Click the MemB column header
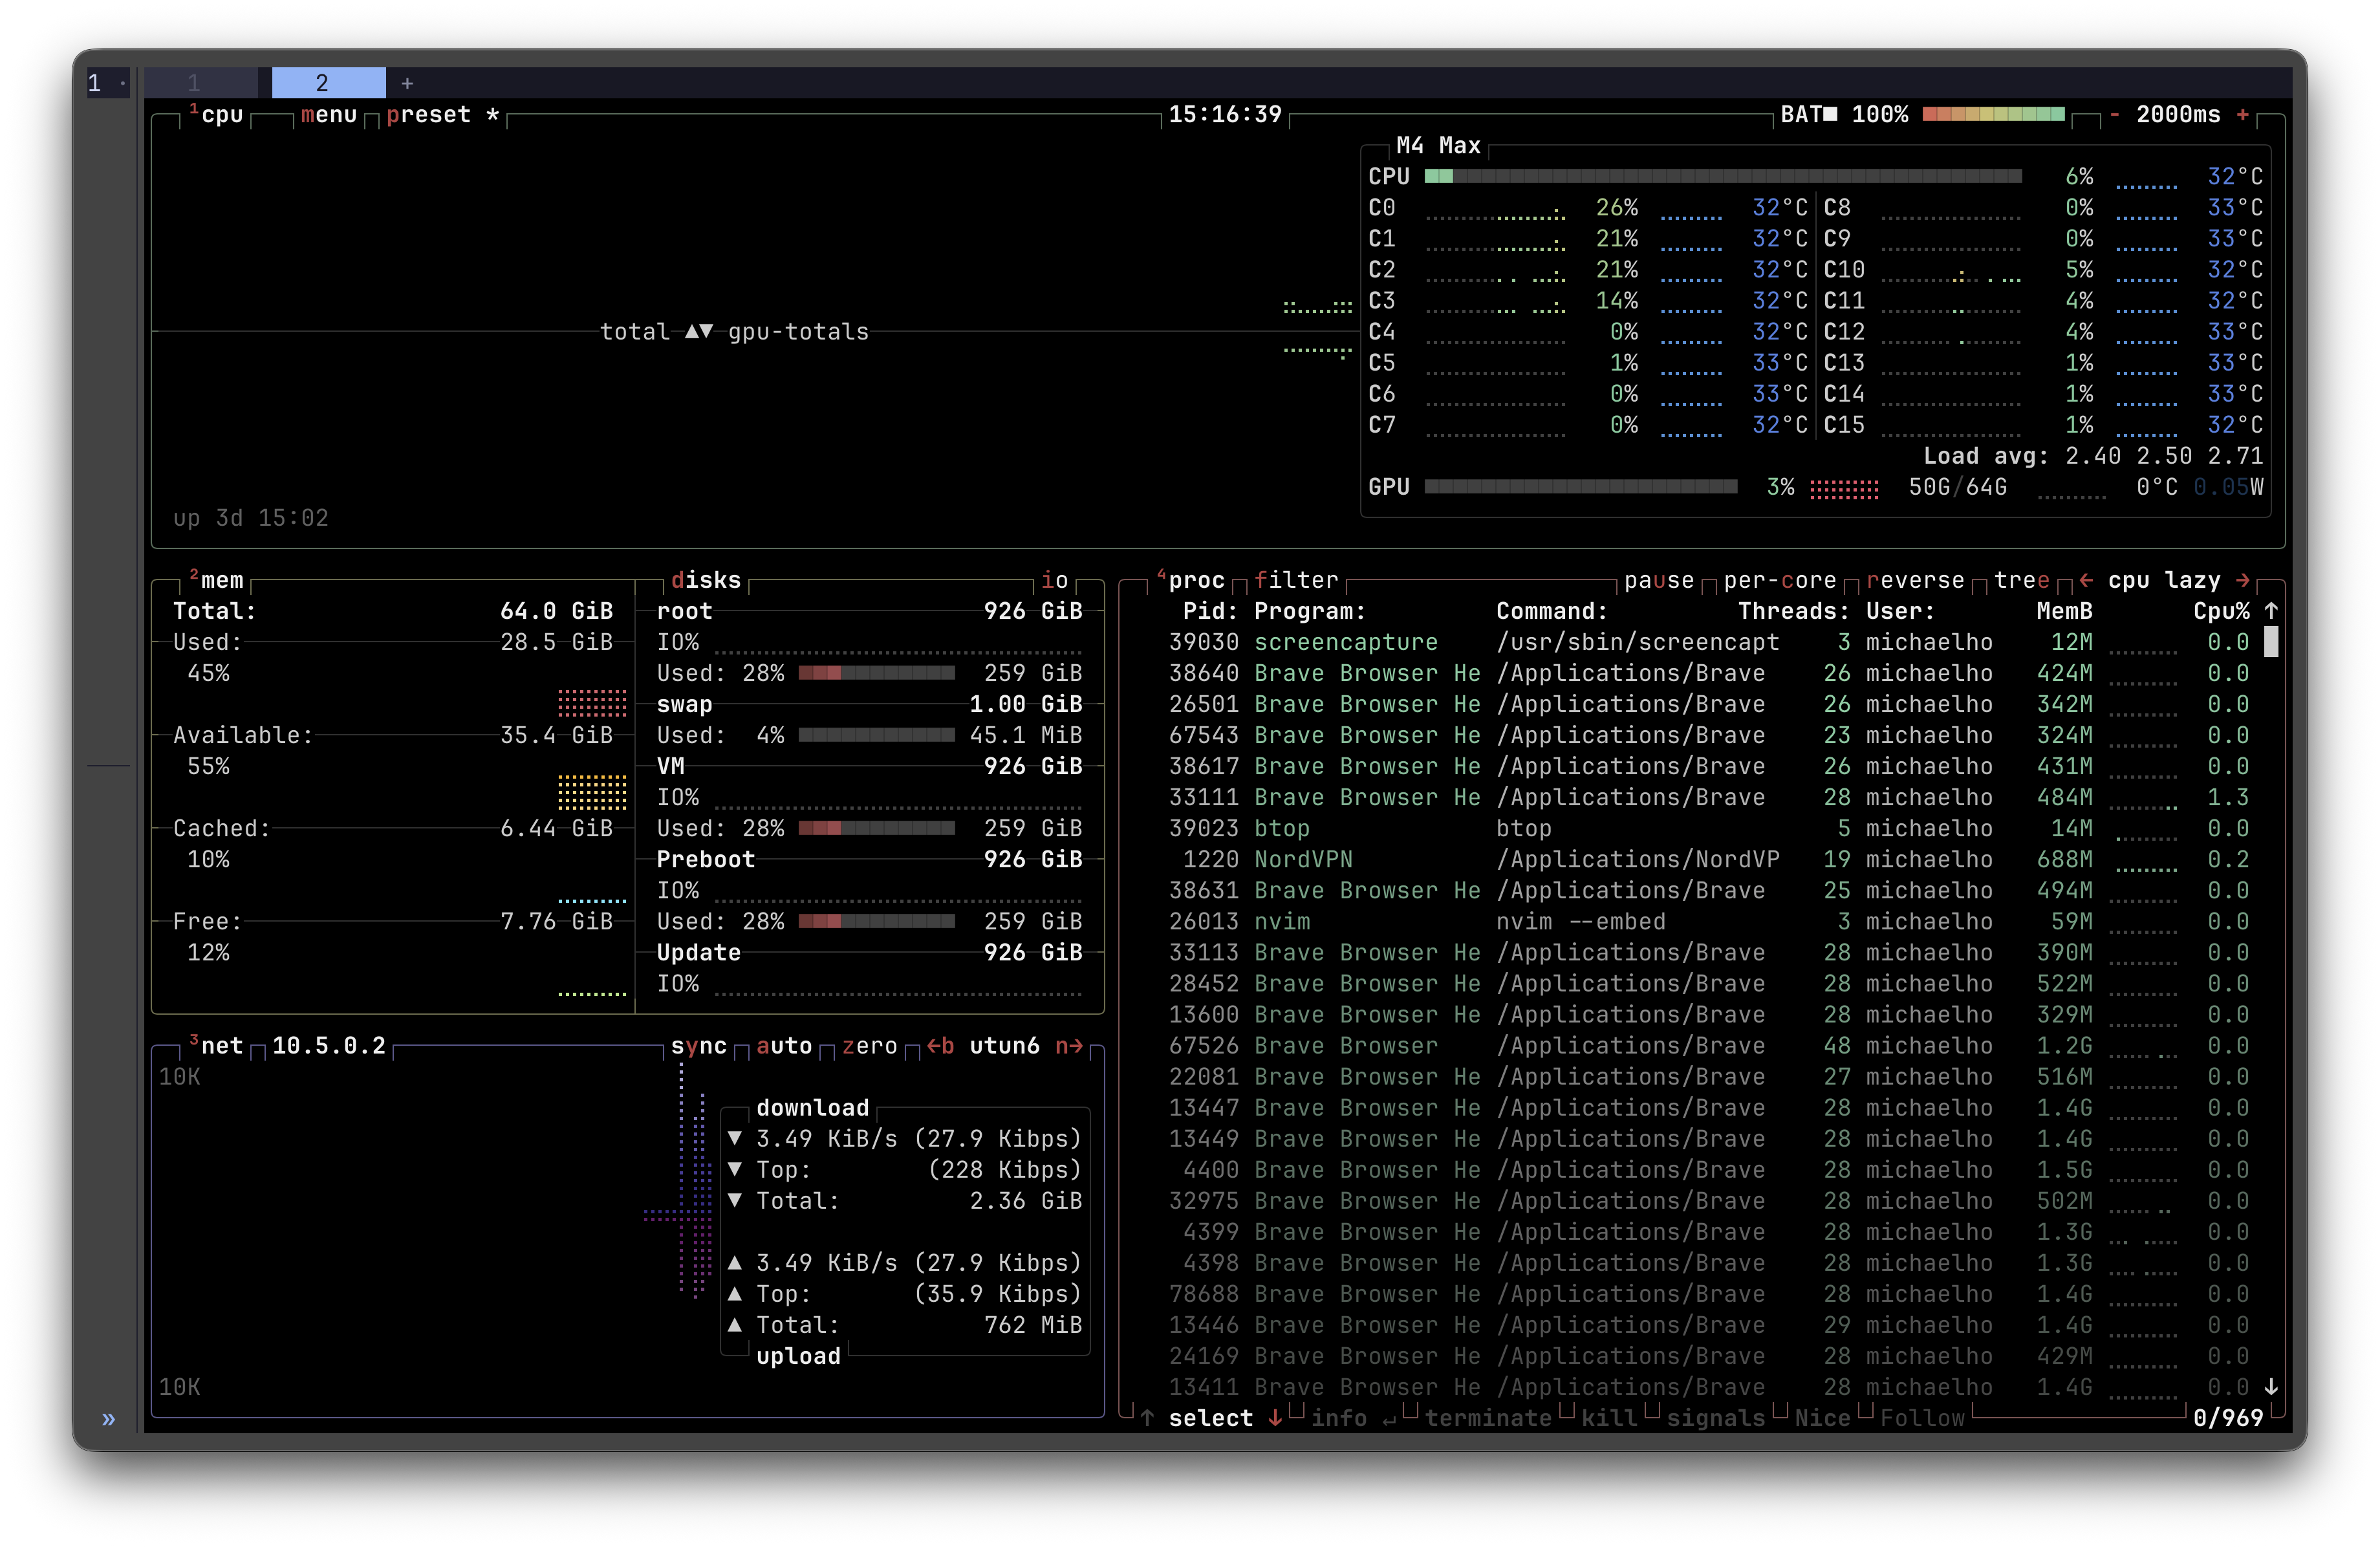This screenshot has height=1547, width=2380. tap(2064, 611)
